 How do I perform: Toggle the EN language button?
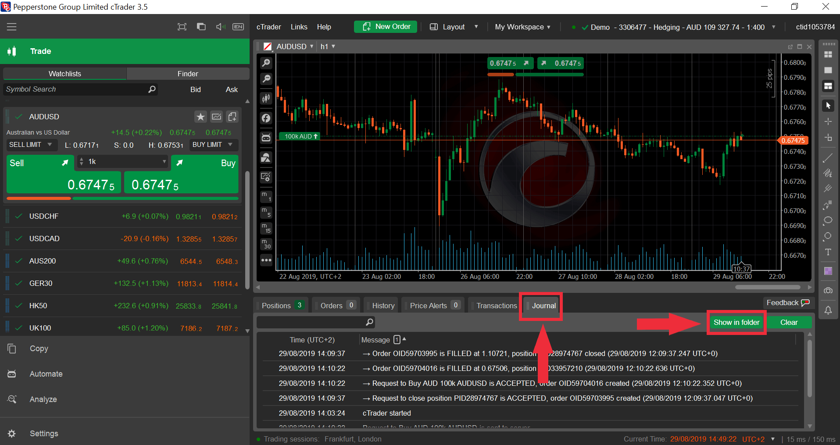coord(238,27)
